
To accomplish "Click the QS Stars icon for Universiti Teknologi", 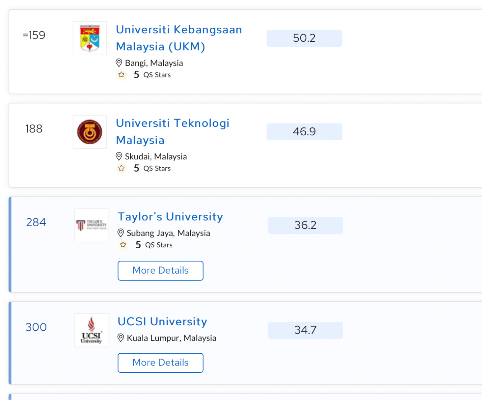I will point(121,168).
